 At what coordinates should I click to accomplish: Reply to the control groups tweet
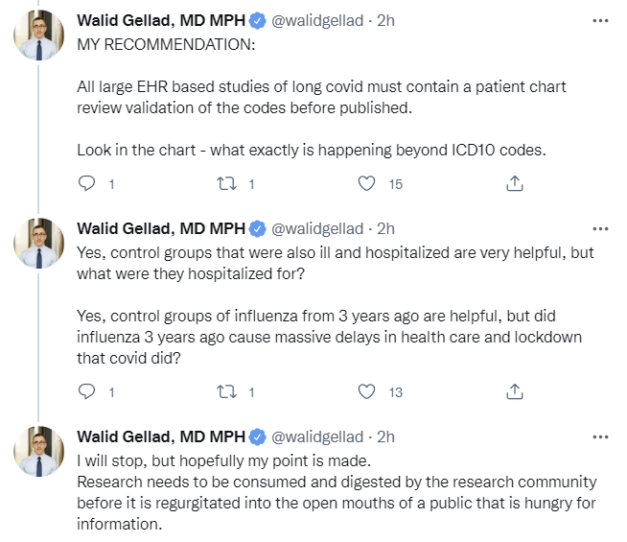point(86,391)
